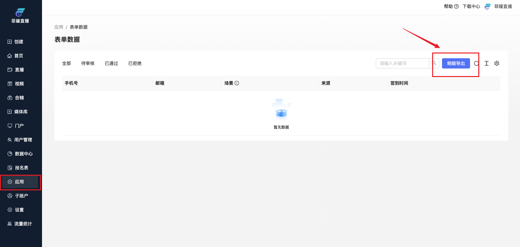
Task: Open the account avatar at top right
Action: click(488, 6)
